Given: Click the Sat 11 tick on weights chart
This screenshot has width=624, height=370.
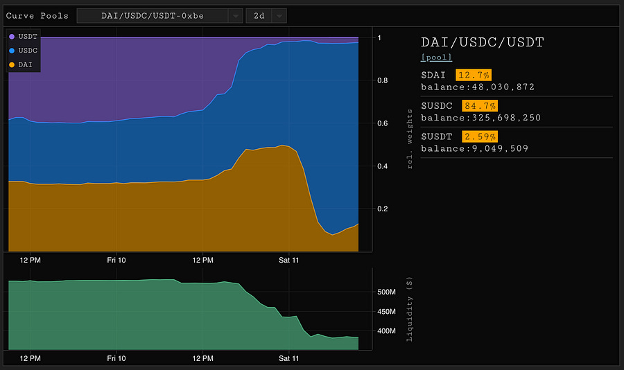Looking at the screenshot, I should click(288, 261).
